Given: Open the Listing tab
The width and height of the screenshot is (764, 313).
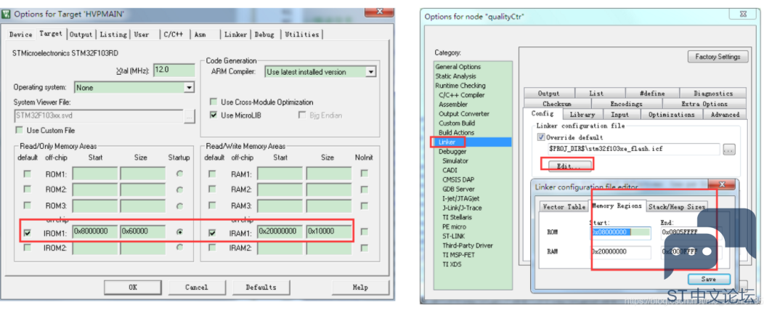Looking at the screenshot, I should pyautogui.click(x=113, y=35).
